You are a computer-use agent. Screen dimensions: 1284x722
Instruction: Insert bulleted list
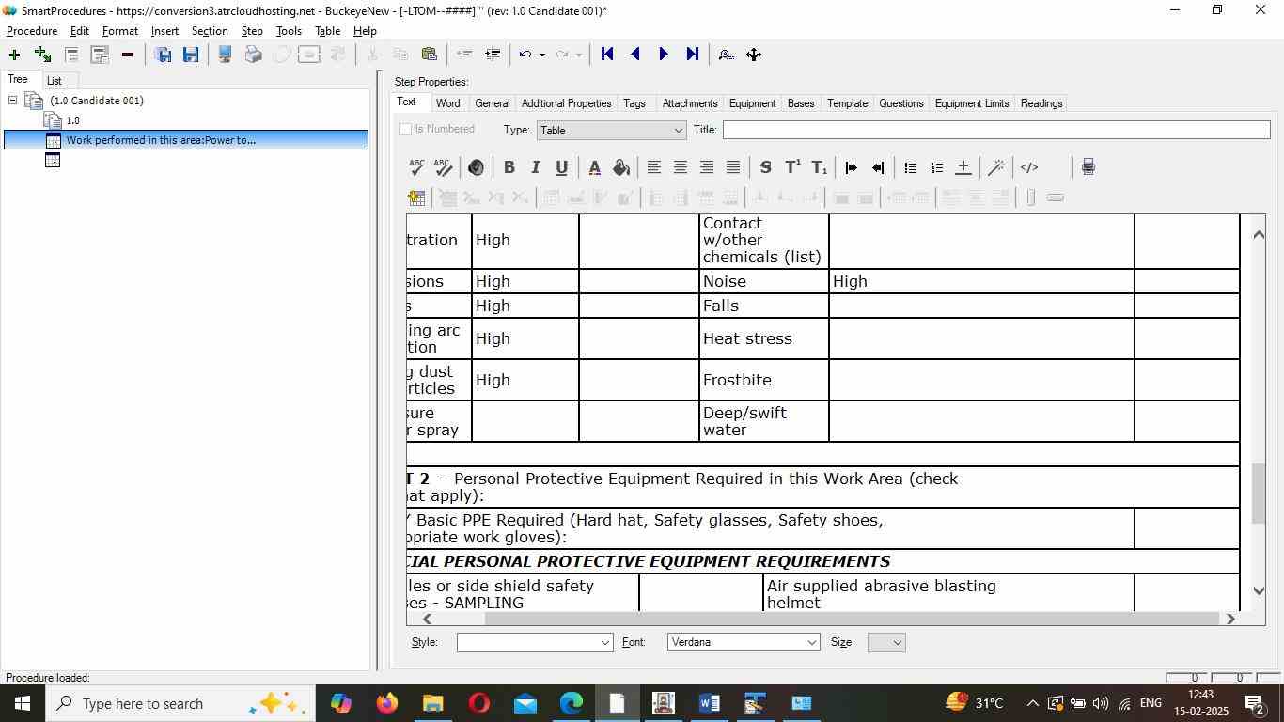pyautogui.click(x=910, y=167)
